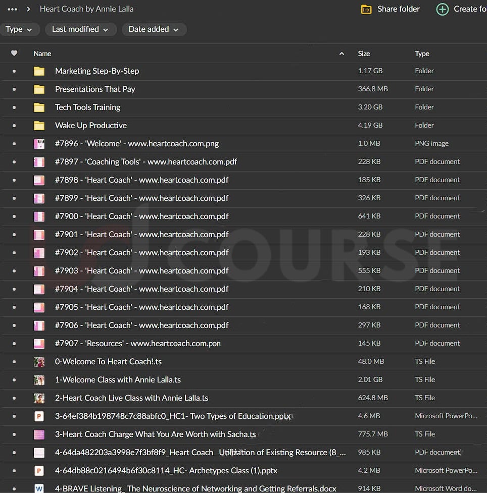Click the Create folder plus icon

(442, 9)
